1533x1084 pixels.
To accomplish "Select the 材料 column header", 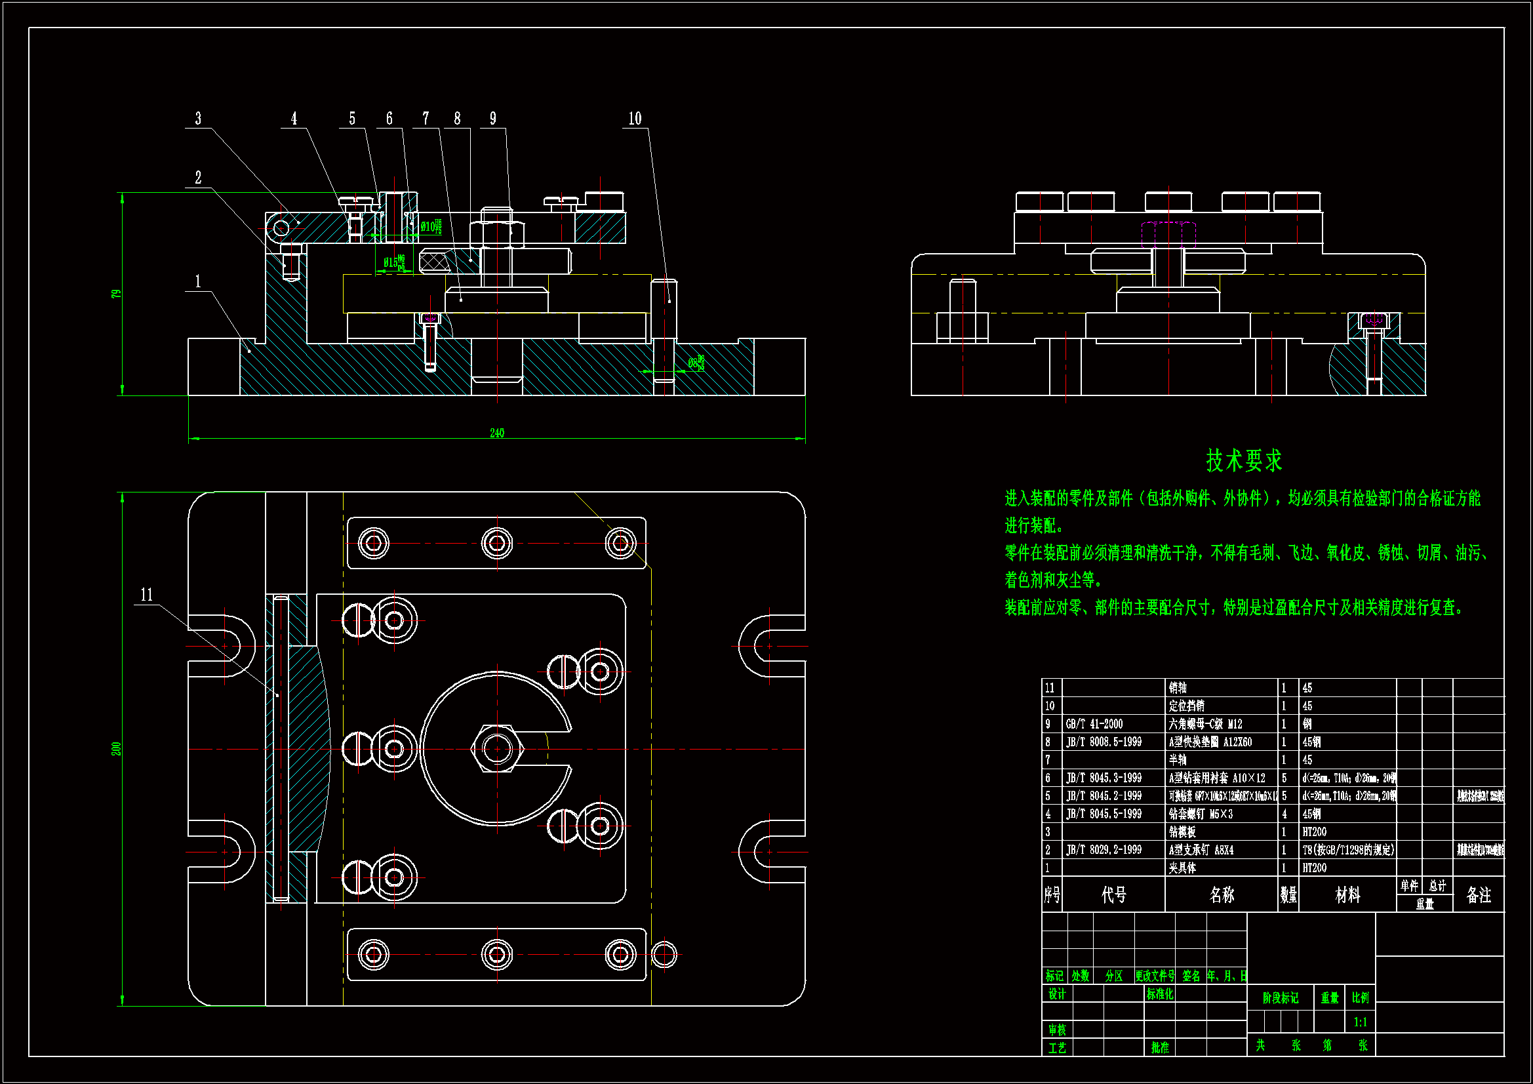I will point(1347,895).
